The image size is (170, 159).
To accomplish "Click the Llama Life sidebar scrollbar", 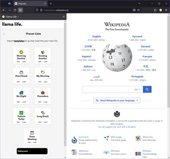I will pos(65,84).
